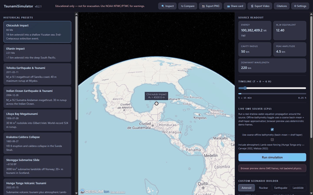Open the Compare mode
Screen dimensions: 313x195
[x=188, y=6]
